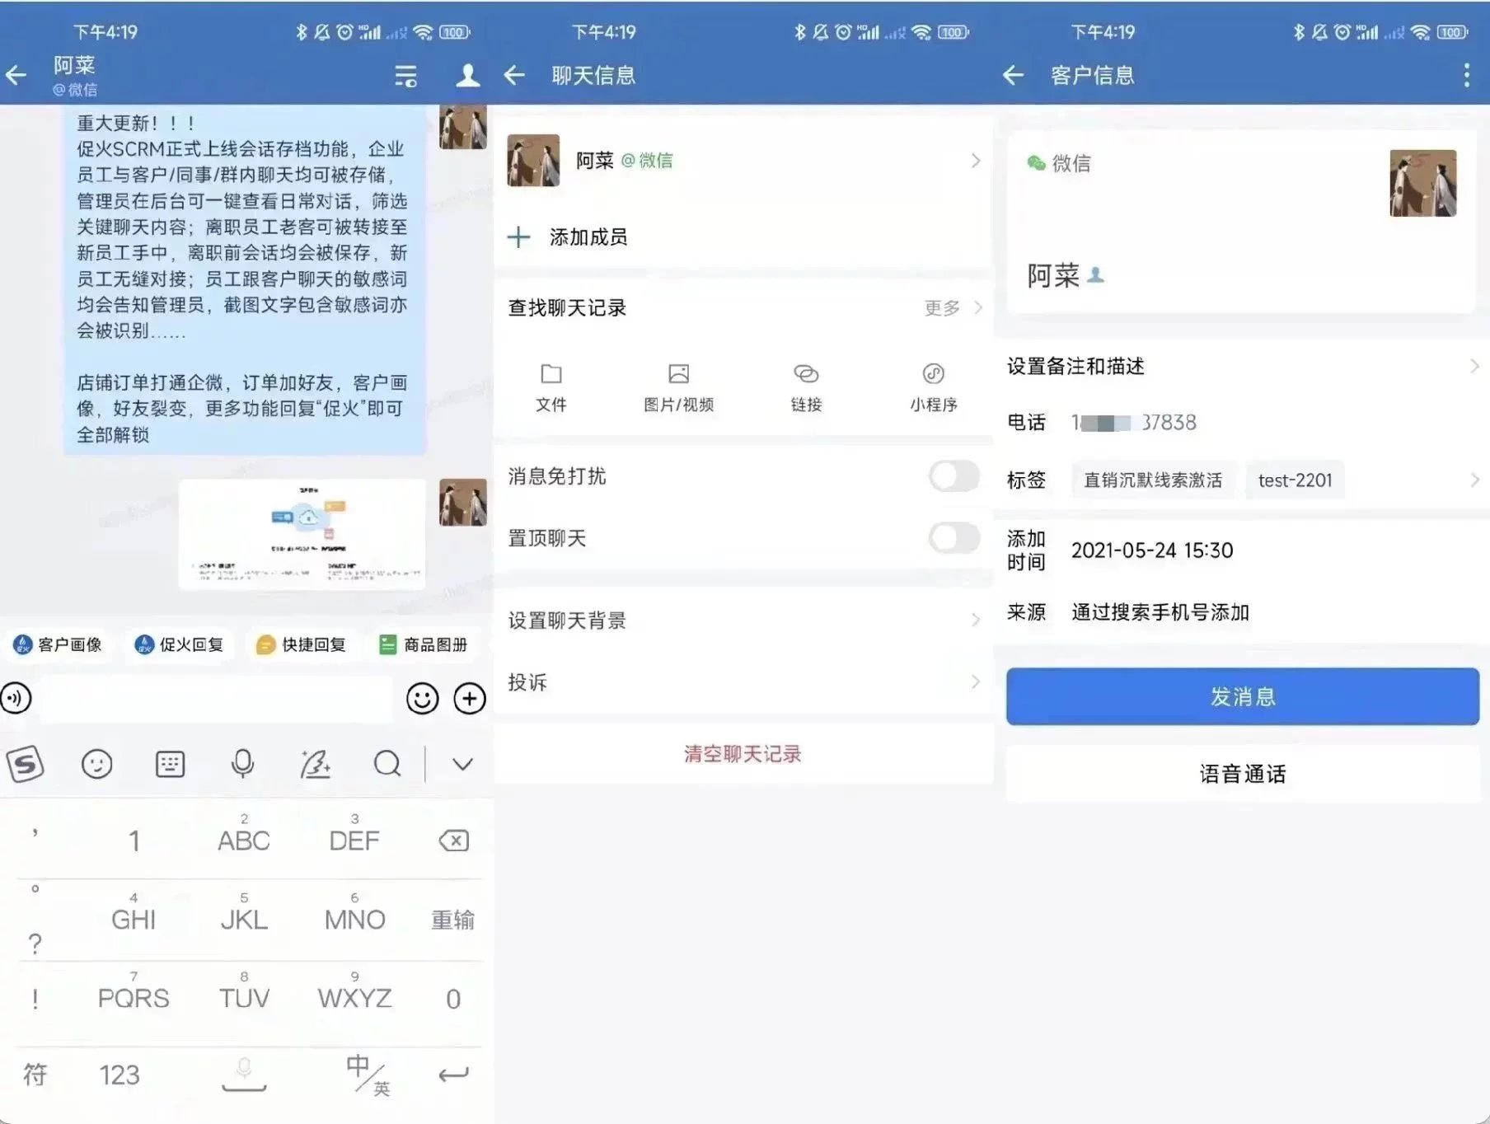
Task: Tap the 重大更新 text message bubble
Action: 245,279
